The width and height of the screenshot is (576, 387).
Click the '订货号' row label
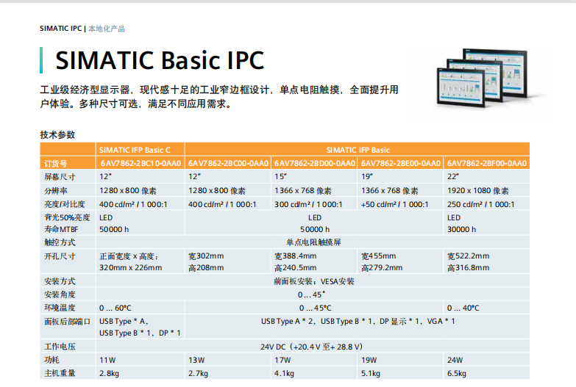click(x=56, y=164)
